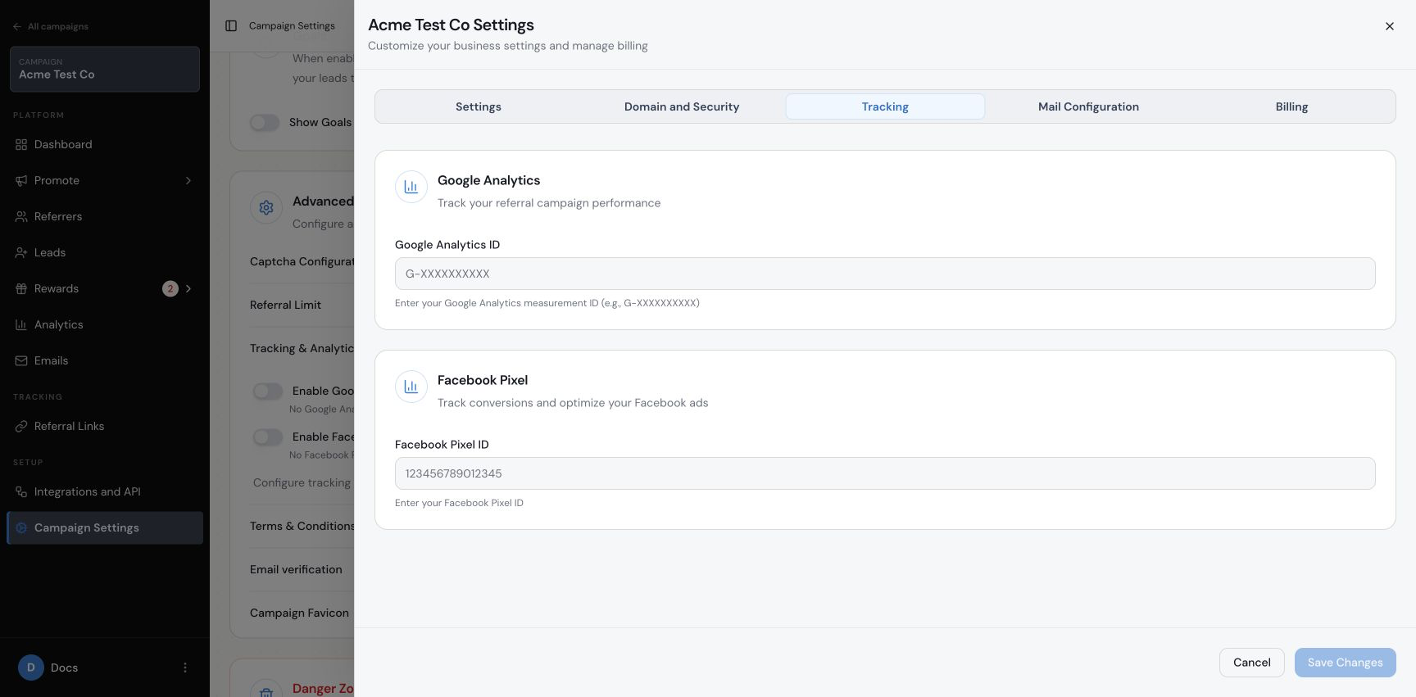
Task: Toggle the sidebar panel icon
Action: tap(231, 26)
